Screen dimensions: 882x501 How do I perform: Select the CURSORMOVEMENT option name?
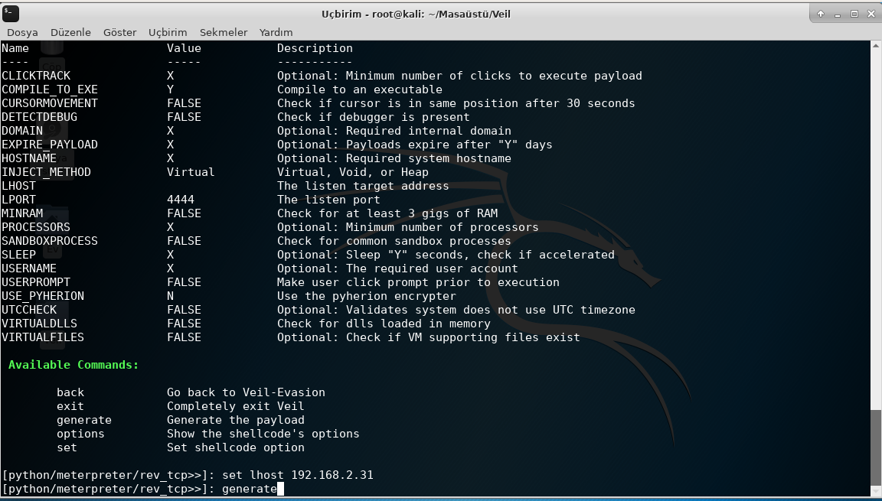[50, 103]
